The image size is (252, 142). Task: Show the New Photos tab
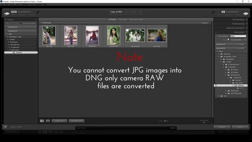pyautogui.click(x=123, y=19)
